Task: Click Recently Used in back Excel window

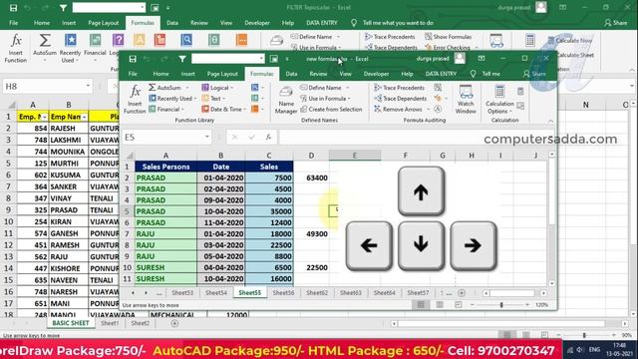Action: [x=70, y=49]
